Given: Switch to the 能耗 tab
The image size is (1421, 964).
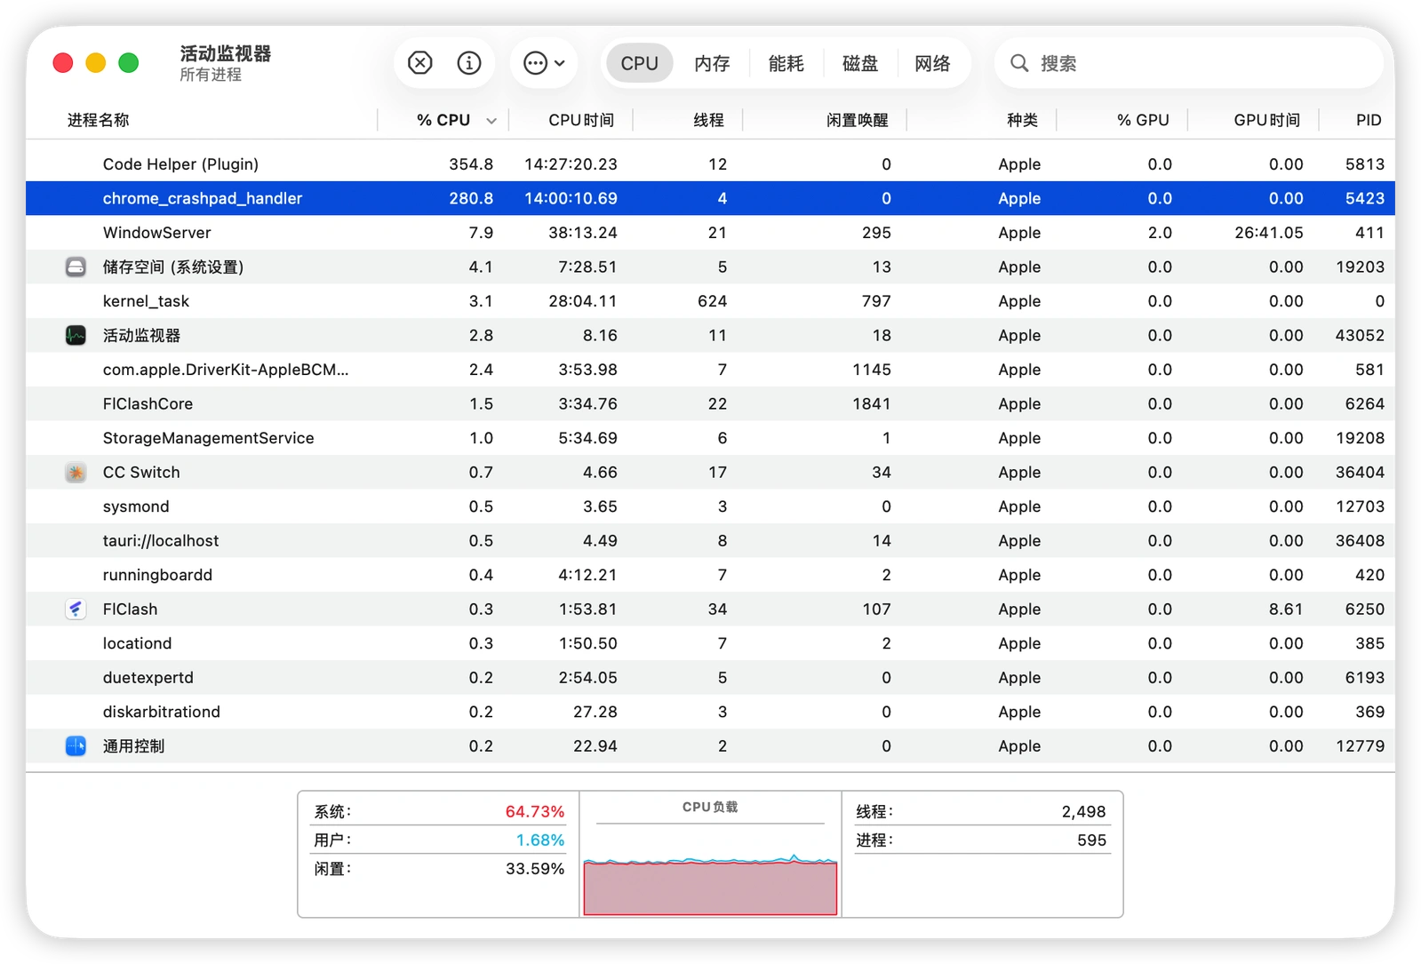Looking at the screenshot, I should pyautogui.click(x=786, y=63).
